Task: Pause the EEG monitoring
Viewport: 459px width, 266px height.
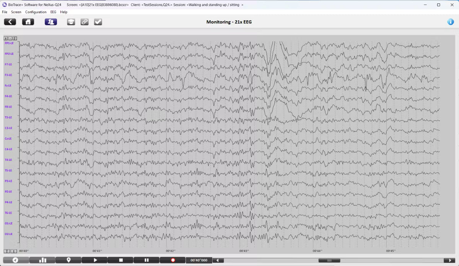Action: pos(146,260)
